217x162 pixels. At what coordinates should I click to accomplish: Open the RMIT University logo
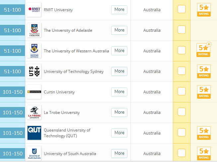pyautogui.click(x=34, y=10)
